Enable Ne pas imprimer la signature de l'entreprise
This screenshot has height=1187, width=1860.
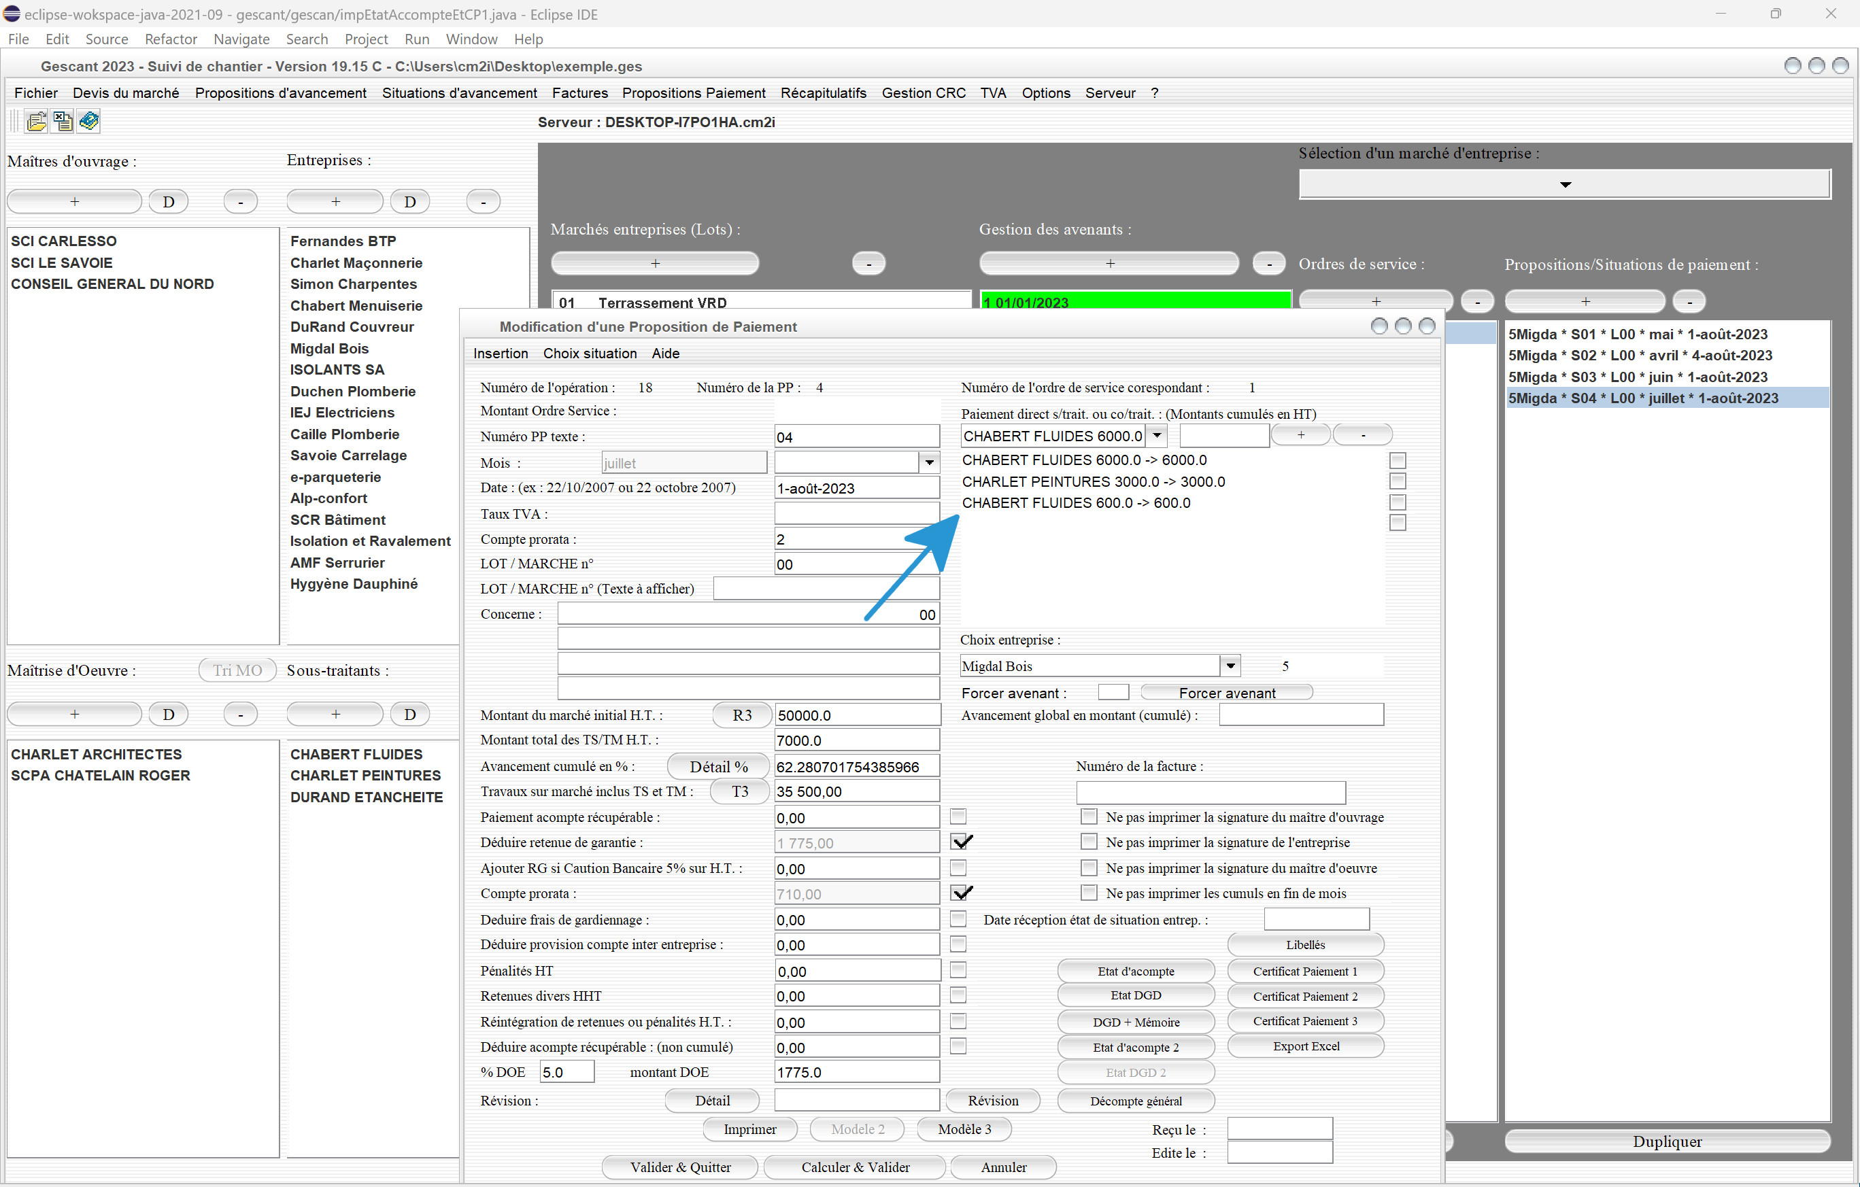(1089, 842)
